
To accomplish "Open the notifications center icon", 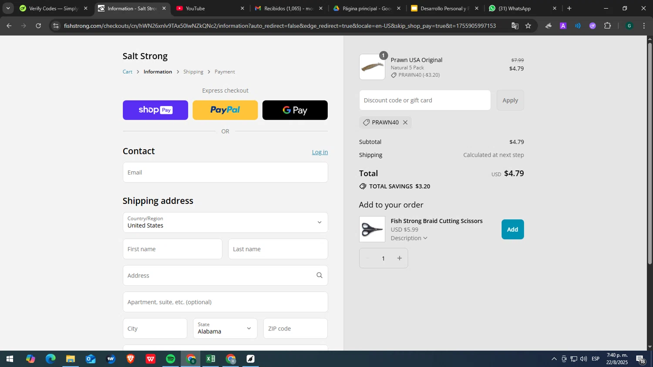I will point(641,359).
